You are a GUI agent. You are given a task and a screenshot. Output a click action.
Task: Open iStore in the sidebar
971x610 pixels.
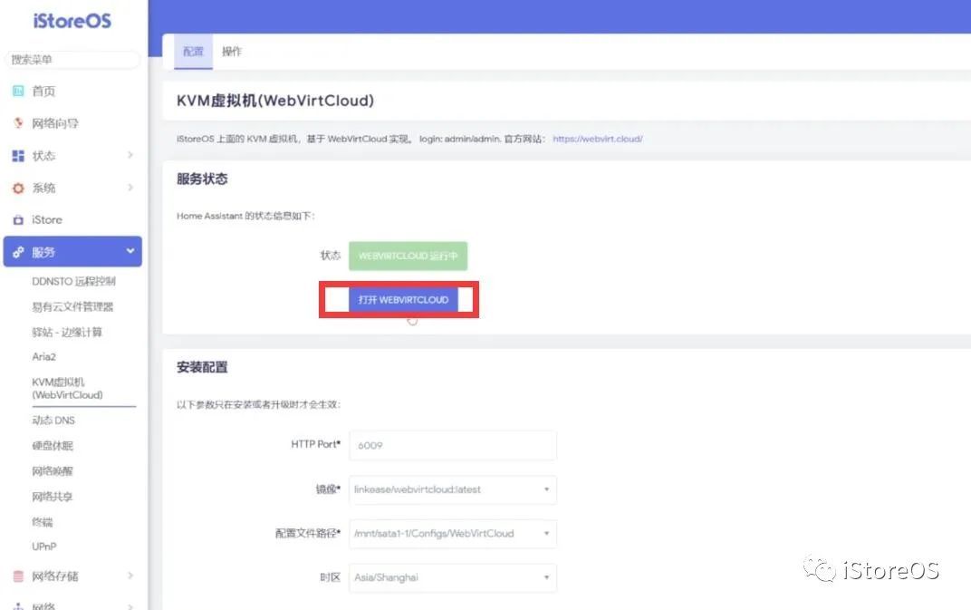click(47, 220)
